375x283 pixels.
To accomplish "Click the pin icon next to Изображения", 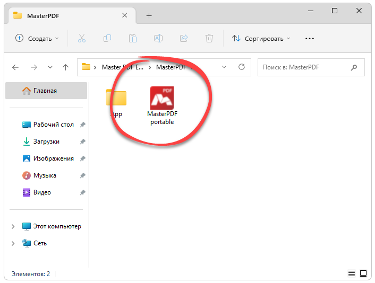I will pyautogui.click(x=82, y=158).
